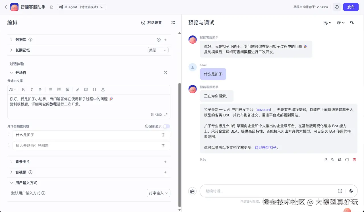The height and width of the screenshot is (212, 364).
Task: Copy the assistant reply
Action: click(325, 160)
